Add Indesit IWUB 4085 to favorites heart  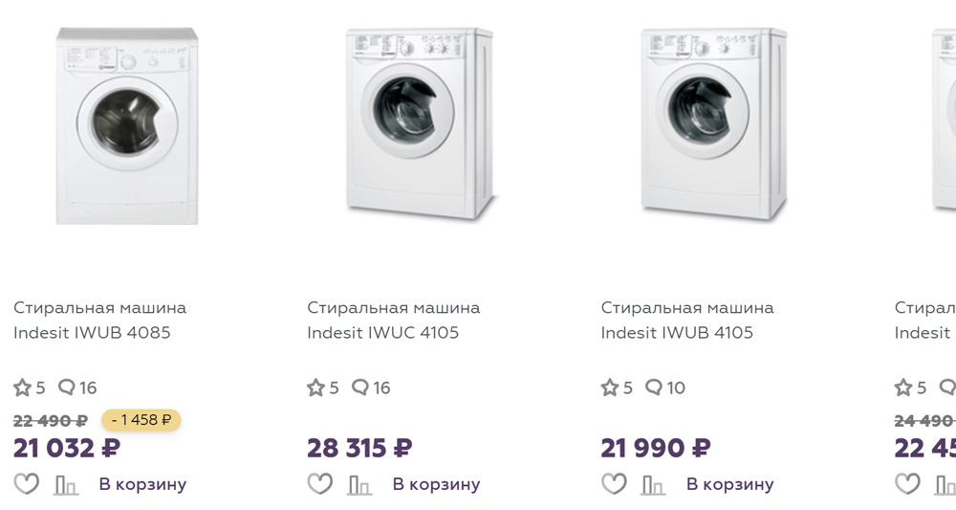tap(26, 484)
